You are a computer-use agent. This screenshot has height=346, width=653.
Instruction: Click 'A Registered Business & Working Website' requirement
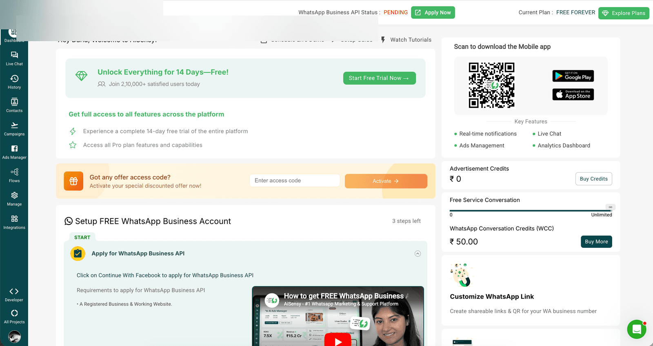[x=126, y=304]
